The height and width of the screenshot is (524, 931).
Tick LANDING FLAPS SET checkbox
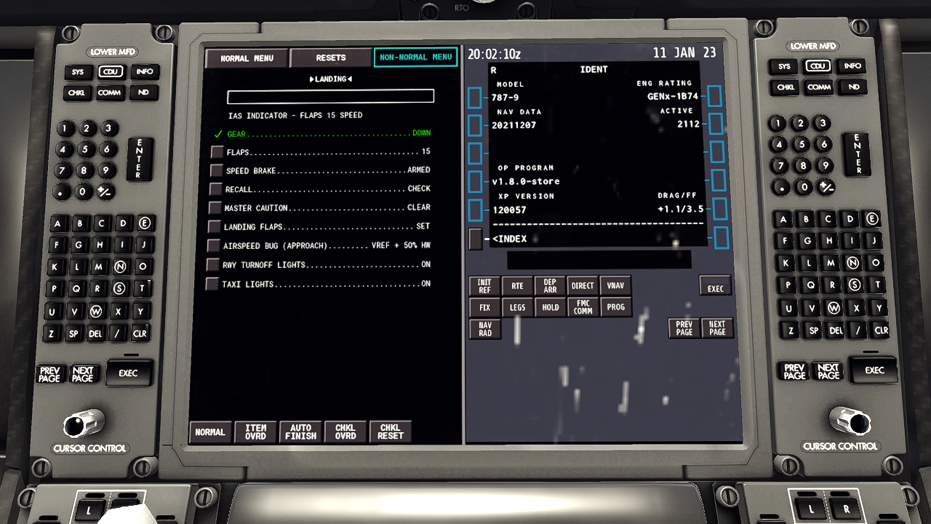tap(214, 227)
